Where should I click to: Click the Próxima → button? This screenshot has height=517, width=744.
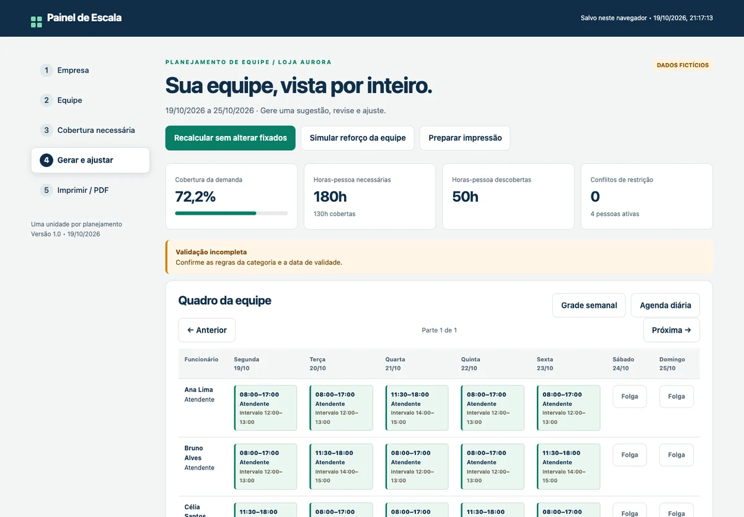(x=671, y=330)
